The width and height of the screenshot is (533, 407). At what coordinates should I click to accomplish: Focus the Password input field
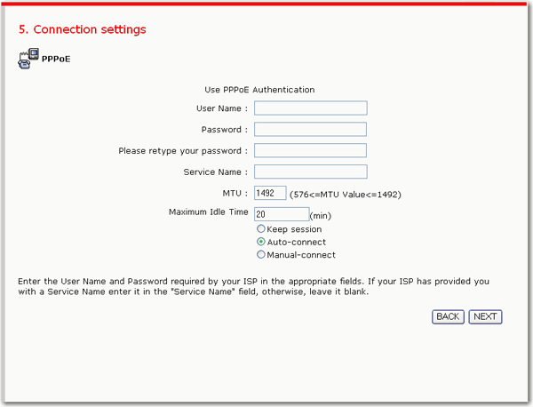(x=310, y=129)
